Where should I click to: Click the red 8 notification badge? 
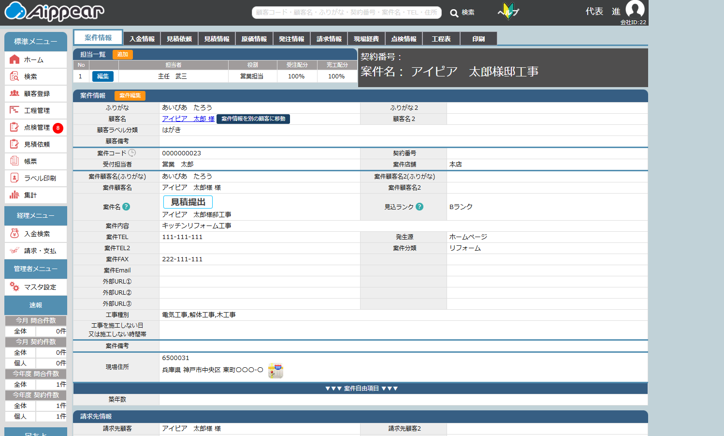click(x=58, y=128)
